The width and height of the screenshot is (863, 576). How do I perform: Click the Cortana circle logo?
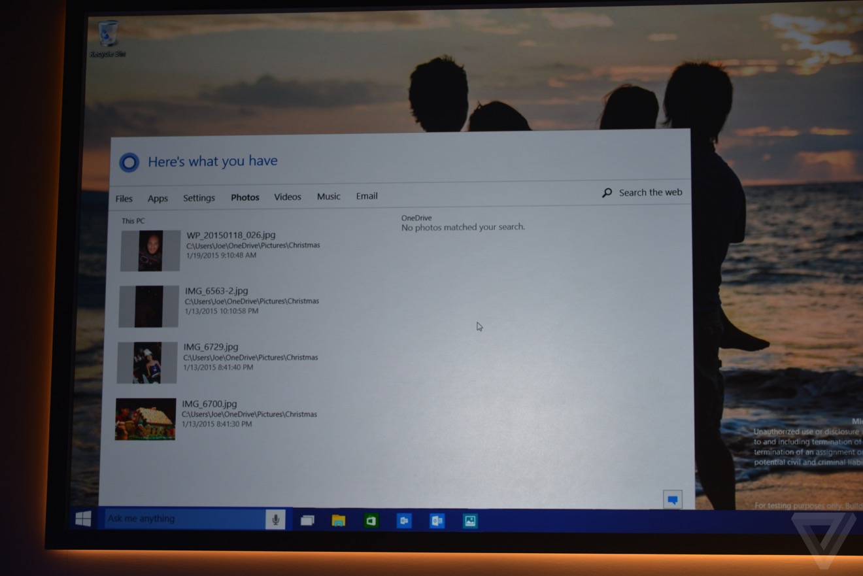point(129,162)
